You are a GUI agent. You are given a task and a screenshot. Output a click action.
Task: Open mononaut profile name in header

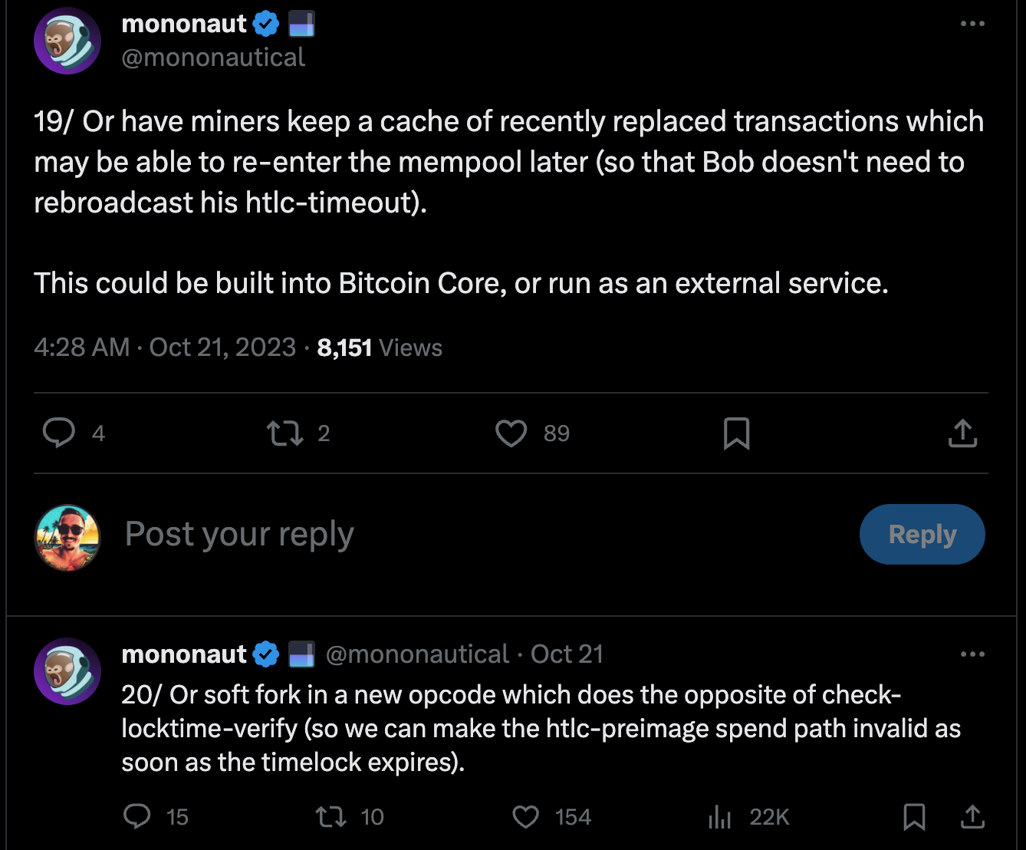(184, 24)
